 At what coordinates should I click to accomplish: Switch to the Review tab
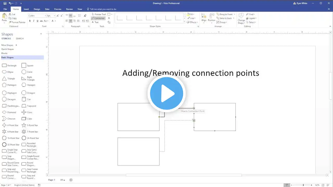[x=69, y=9]
